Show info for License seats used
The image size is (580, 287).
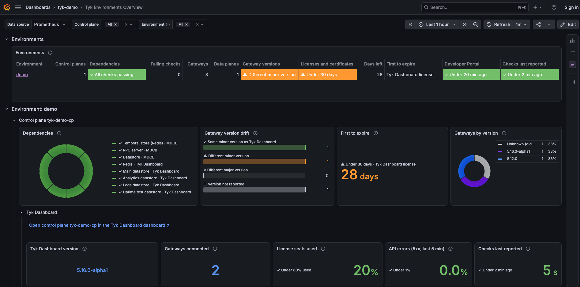323,249
